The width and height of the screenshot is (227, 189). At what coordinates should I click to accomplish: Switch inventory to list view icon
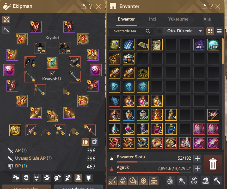tap(219, 31)
